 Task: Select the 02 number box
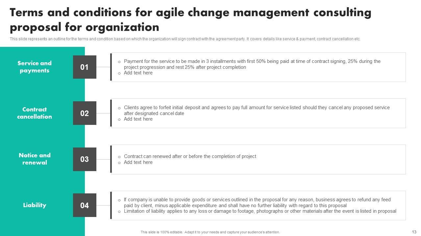pyautogui.click(x=85, y=113)
